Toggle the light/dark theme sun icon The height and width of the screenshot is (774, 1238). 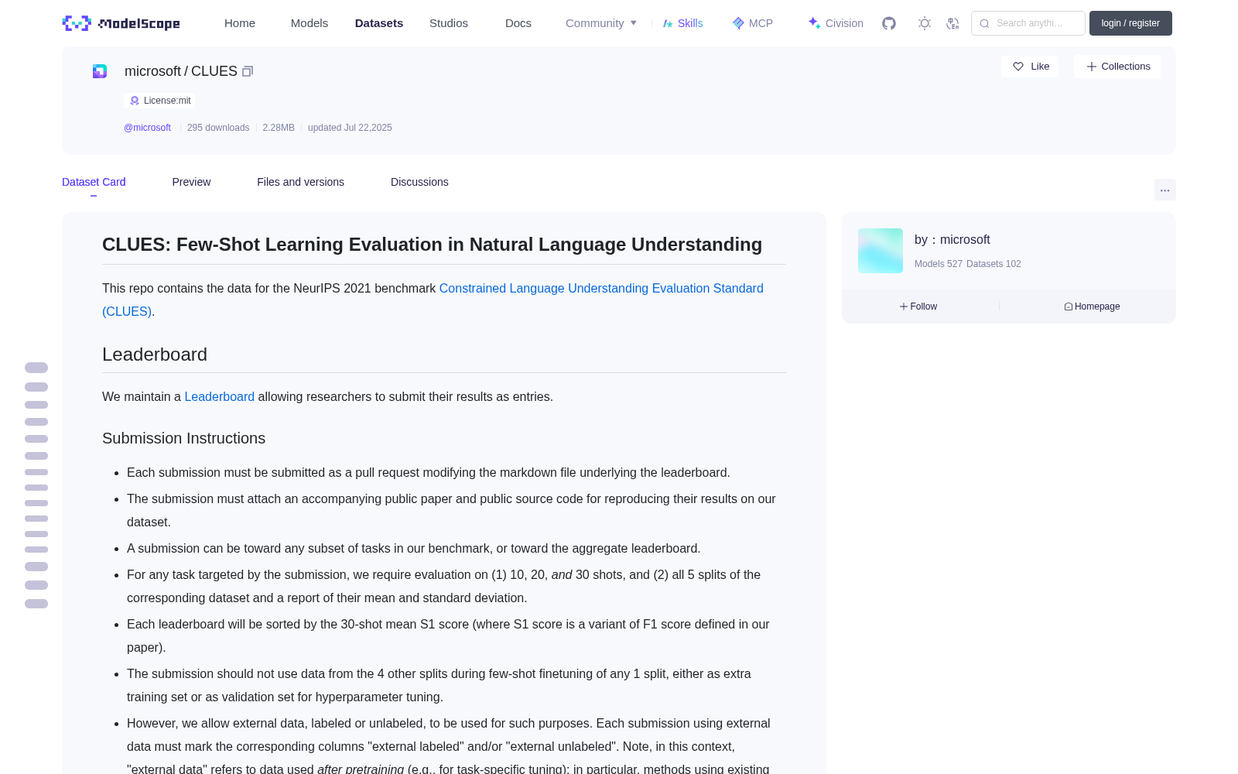(925, 23)
